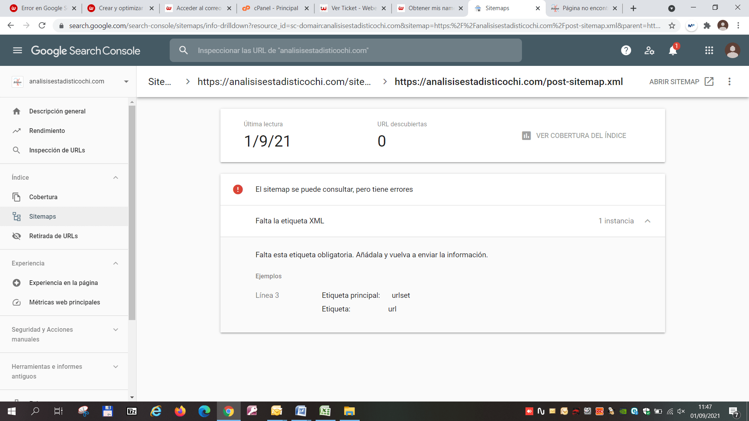
Task: Switch to the Ver Ticket tab
Action: coord(353,8)
